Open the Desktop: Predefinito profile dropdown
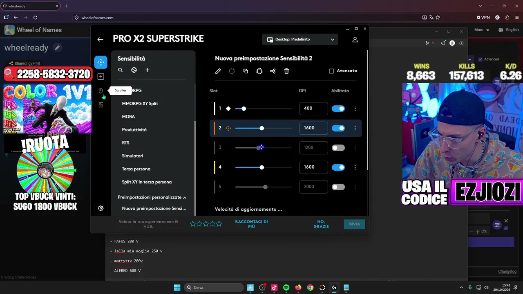This screenshot has width=523, height=294. coord(300,40)
